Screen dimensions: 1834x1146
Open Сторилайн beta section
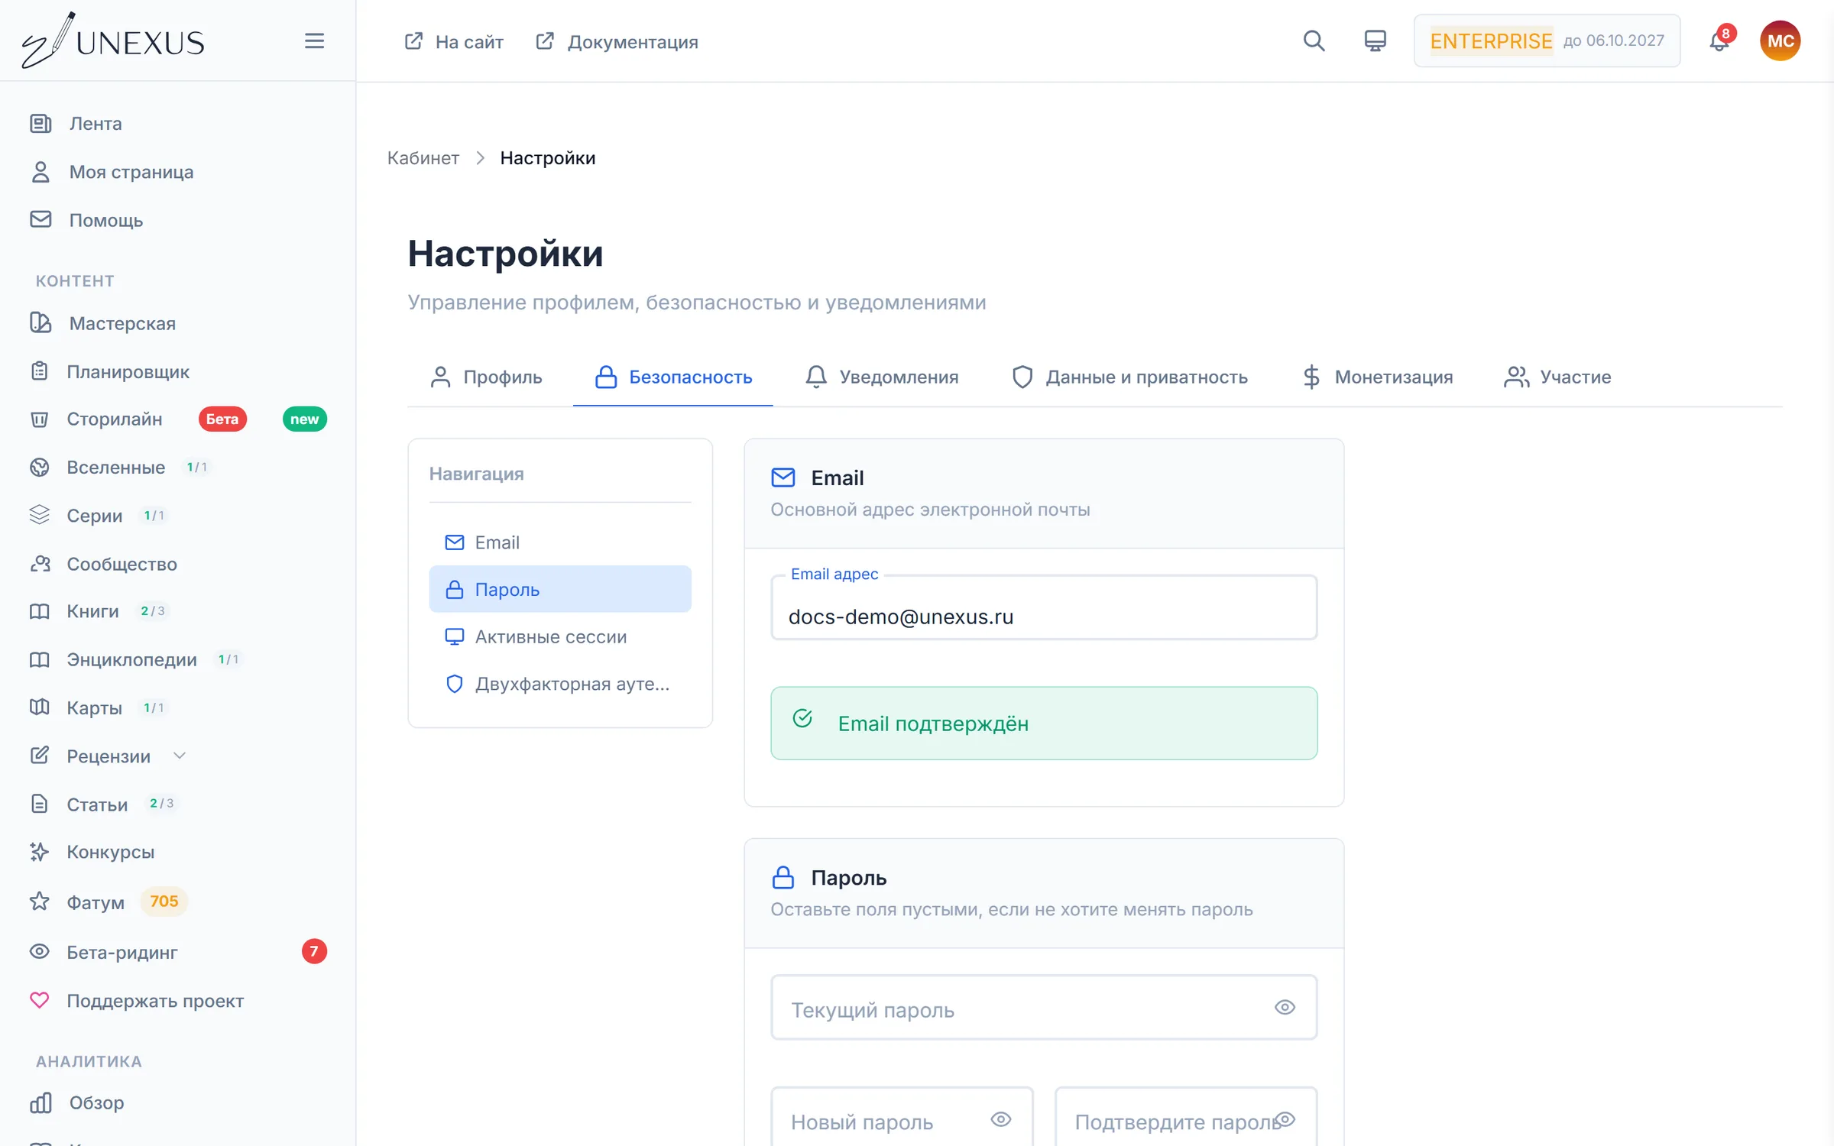coord(114,419)
